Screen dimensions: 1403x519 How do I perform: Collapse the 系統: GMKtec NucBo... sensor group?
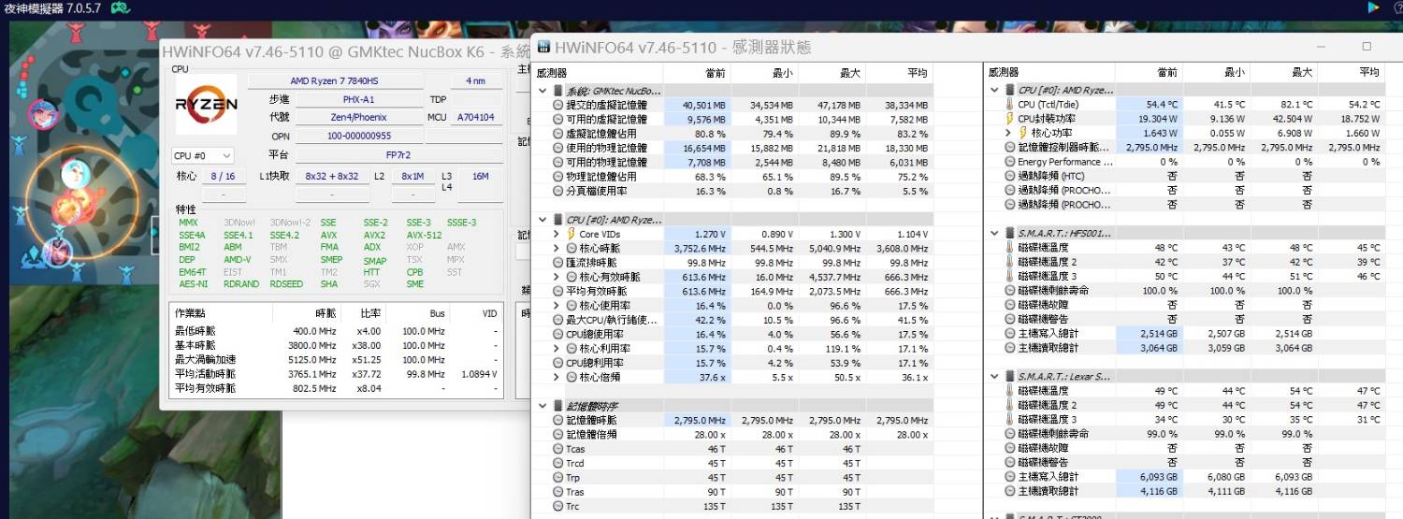(x=542, y=91)
